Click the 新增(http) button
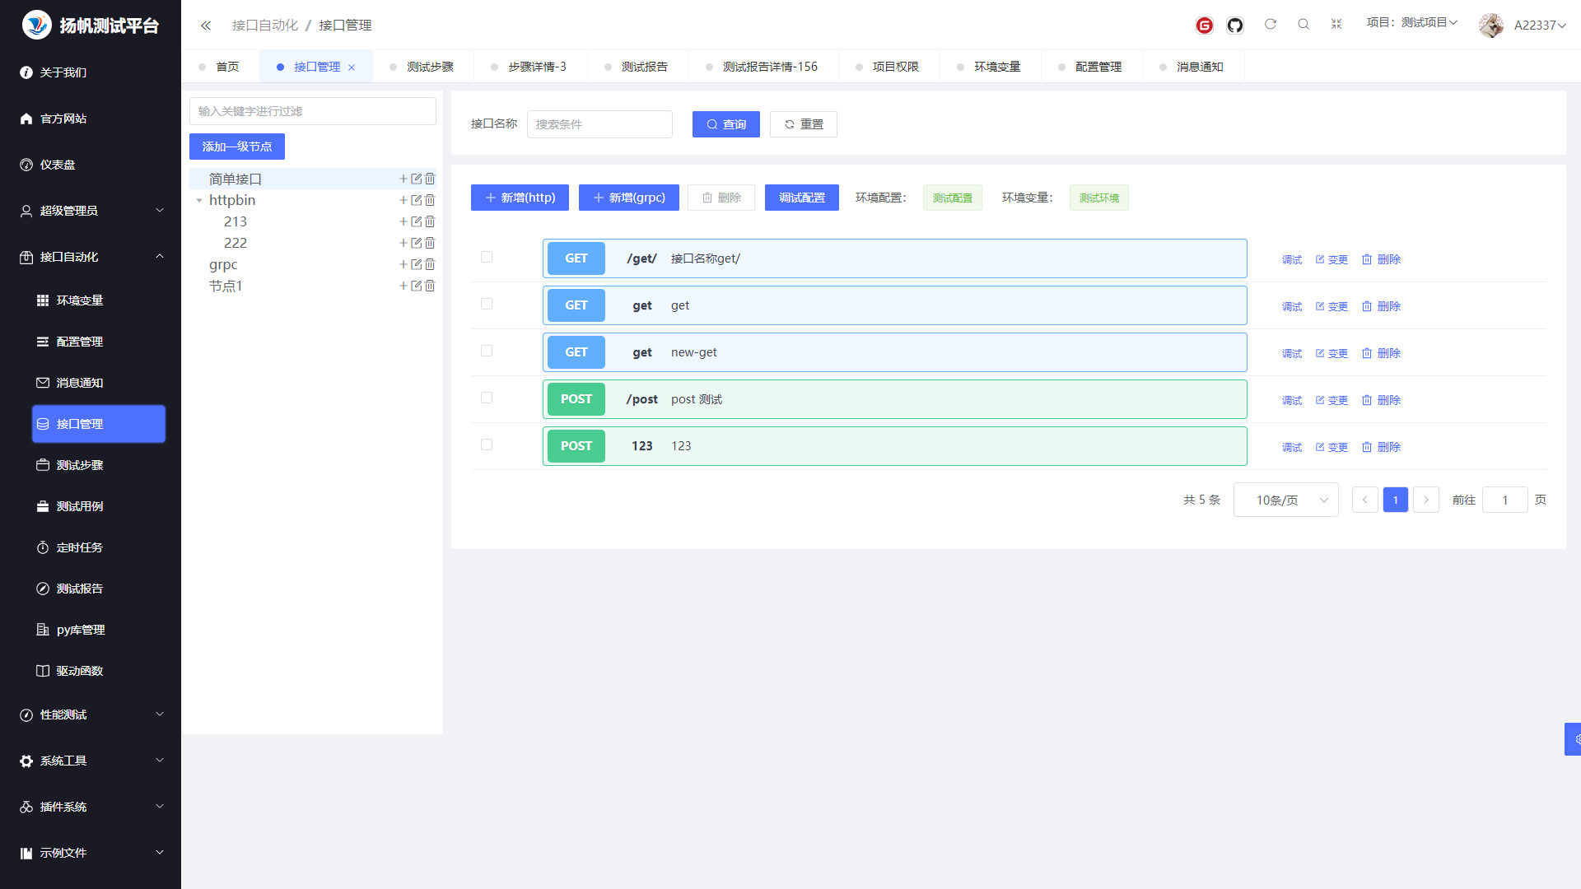 520,198
